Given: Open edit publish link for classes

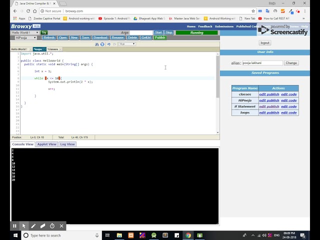Looking at the screenshot, I should pos(269,94).
